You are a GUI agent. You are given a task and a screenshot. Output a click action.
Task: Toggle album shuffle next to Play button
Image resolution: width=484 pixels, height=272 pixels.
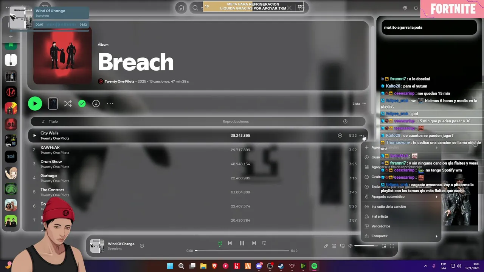[x=68, y=104]
